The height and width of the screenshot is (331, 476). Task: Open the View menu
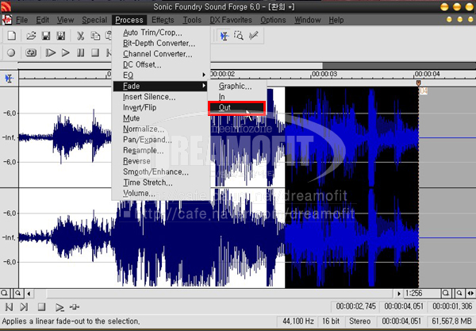(x=65, y=20)
